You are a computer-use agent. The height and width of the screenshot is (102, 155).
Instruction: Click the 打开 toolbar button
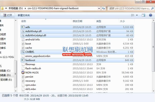(8, 15)
